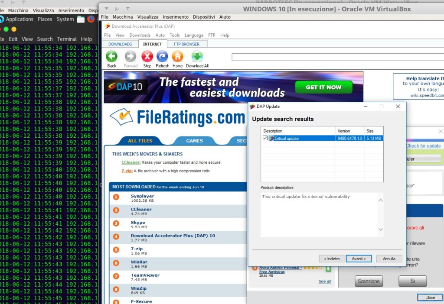
Task: Open the System menu in top panel
Action: pos(65,19)
